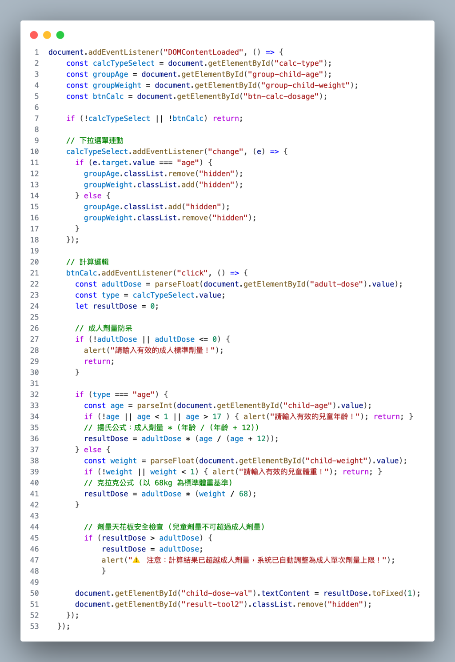The height and width of the screenshot is (662, 455).
Task: Click the "calc-type" string literal
Action: point(299,64)
